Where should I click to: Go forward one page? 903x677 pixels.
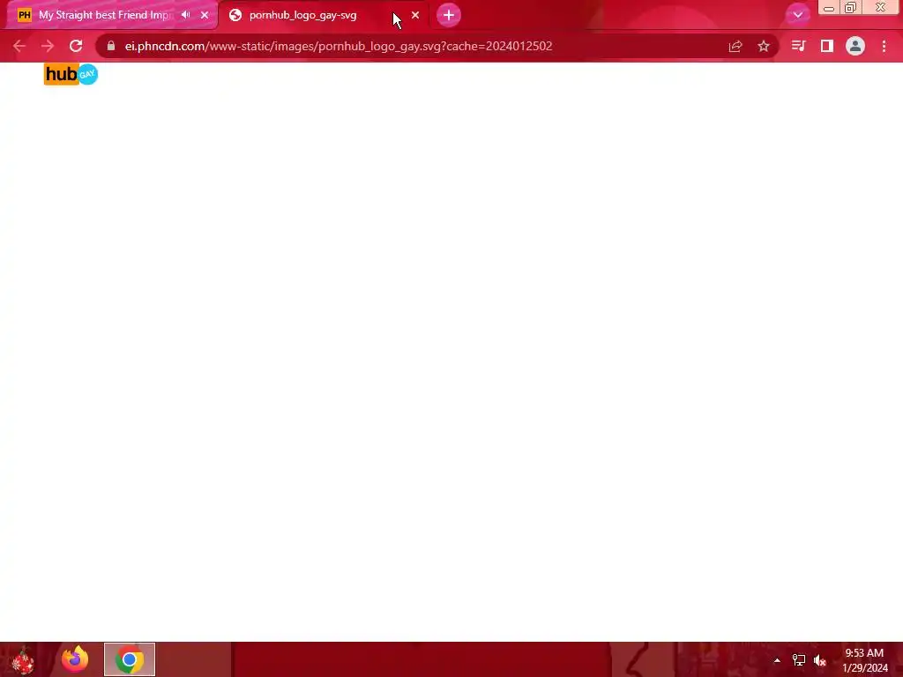click(x=48, y=46)
